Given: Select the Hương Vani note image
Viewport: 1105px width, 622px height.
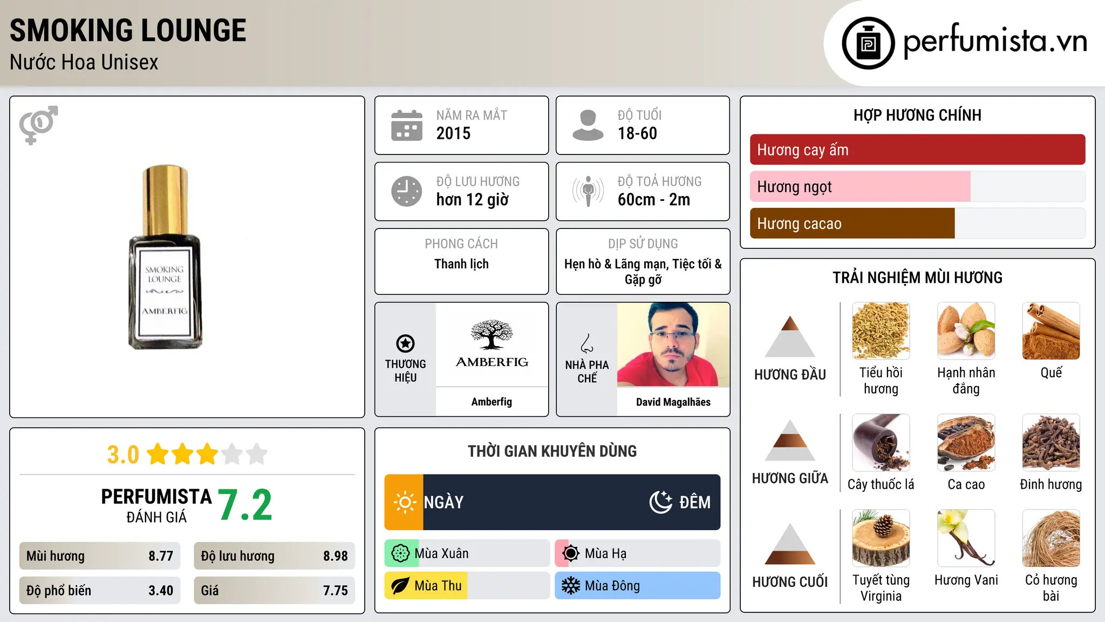Looking at the screenshot, I should click(x=966, y=538).
